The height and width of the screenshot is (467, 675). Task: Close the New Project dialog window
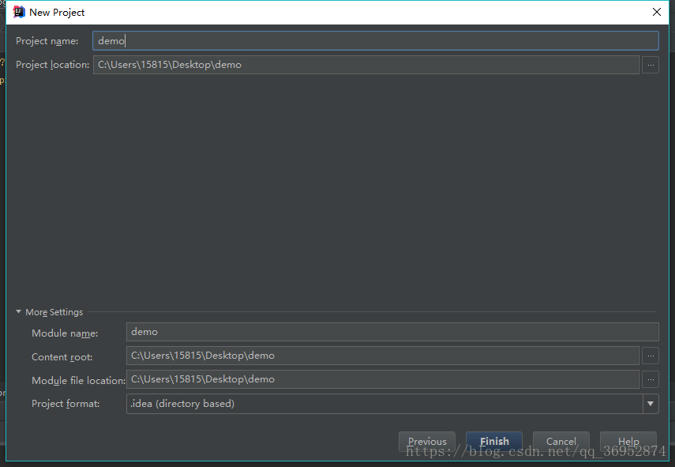click(x=657, y=12)
